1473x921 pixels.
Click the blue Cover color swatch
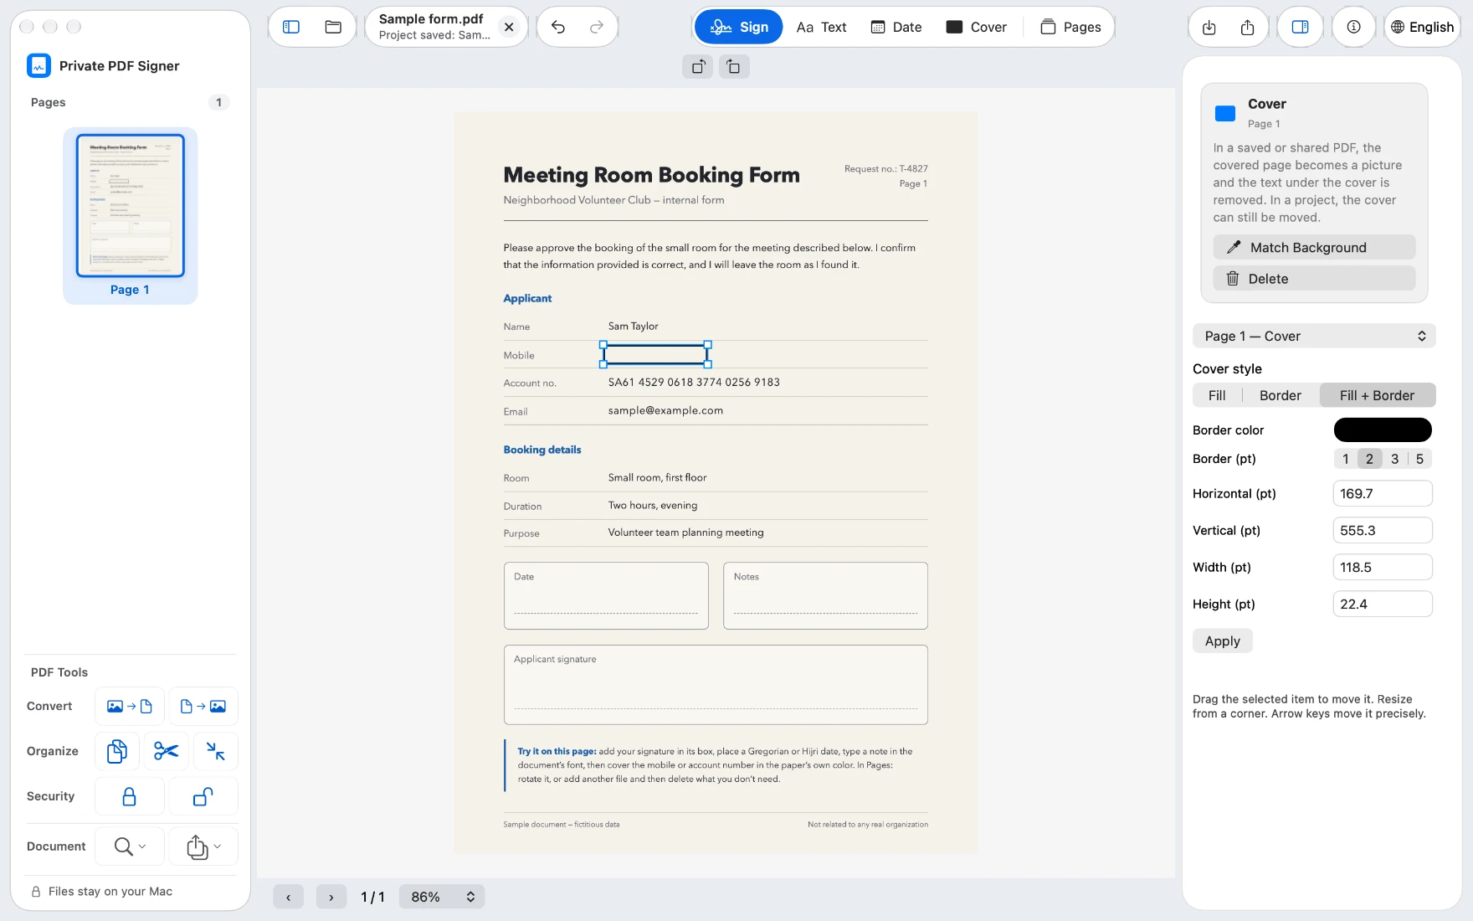point(1225,113)
